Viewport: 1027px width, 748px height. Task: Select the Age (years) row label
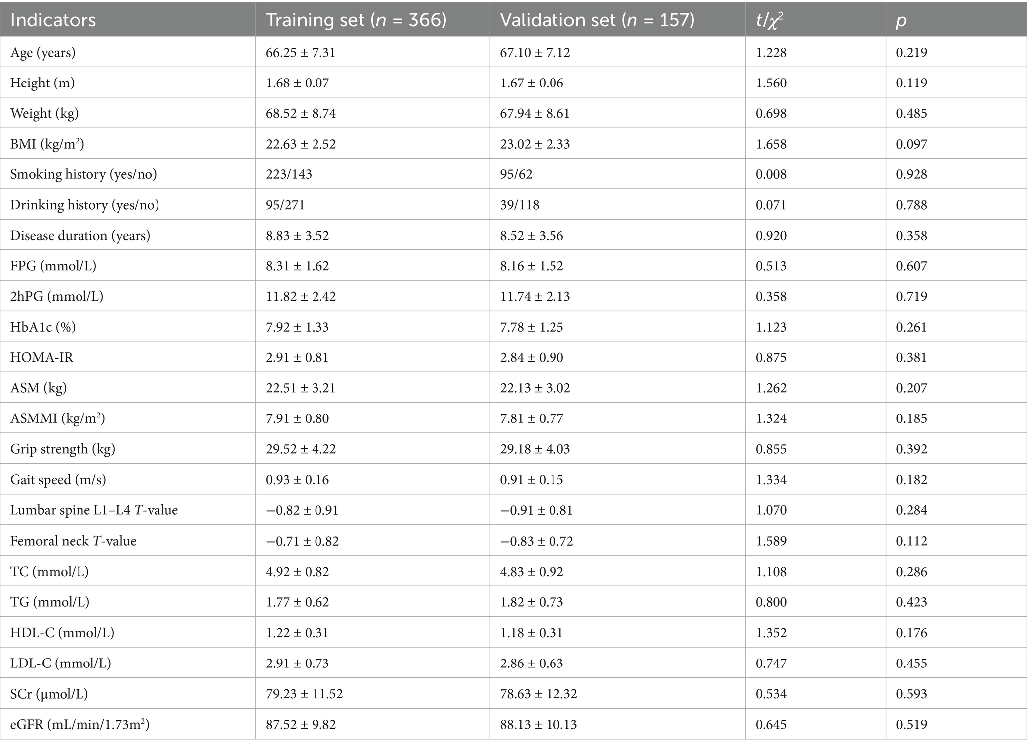click(x=43, y=52)
